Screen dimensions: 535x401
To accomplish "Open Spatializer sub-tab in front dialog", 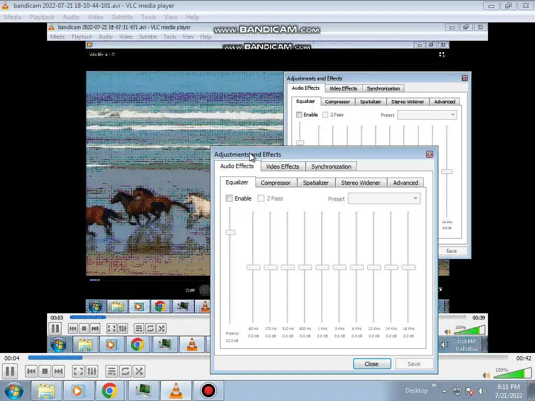I will coord(316,183).
